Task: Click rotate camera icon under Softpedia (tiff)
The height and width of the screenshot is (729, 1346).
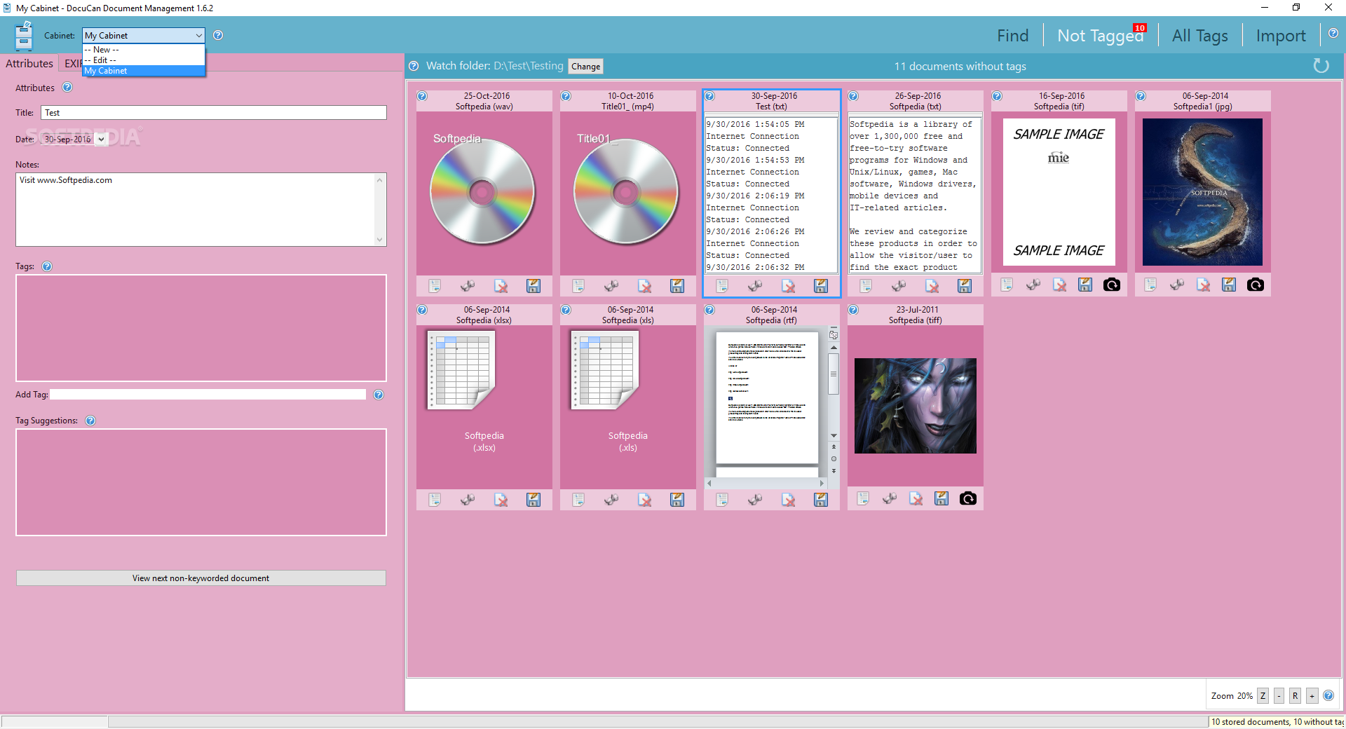Action: [x=968, y=498]
